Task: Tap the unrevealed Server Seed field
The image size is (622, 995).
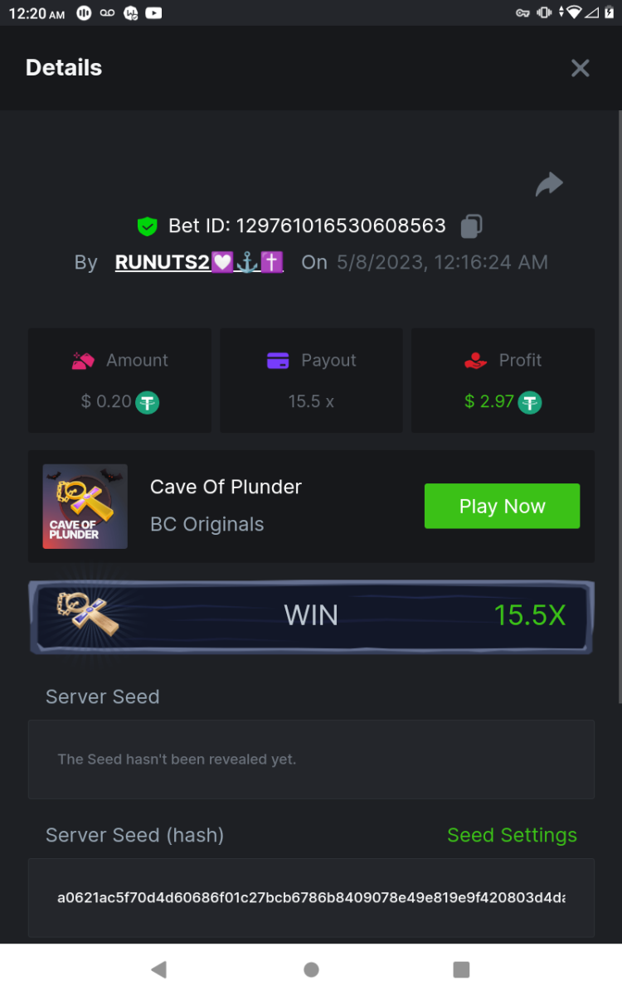Action: 311,760
